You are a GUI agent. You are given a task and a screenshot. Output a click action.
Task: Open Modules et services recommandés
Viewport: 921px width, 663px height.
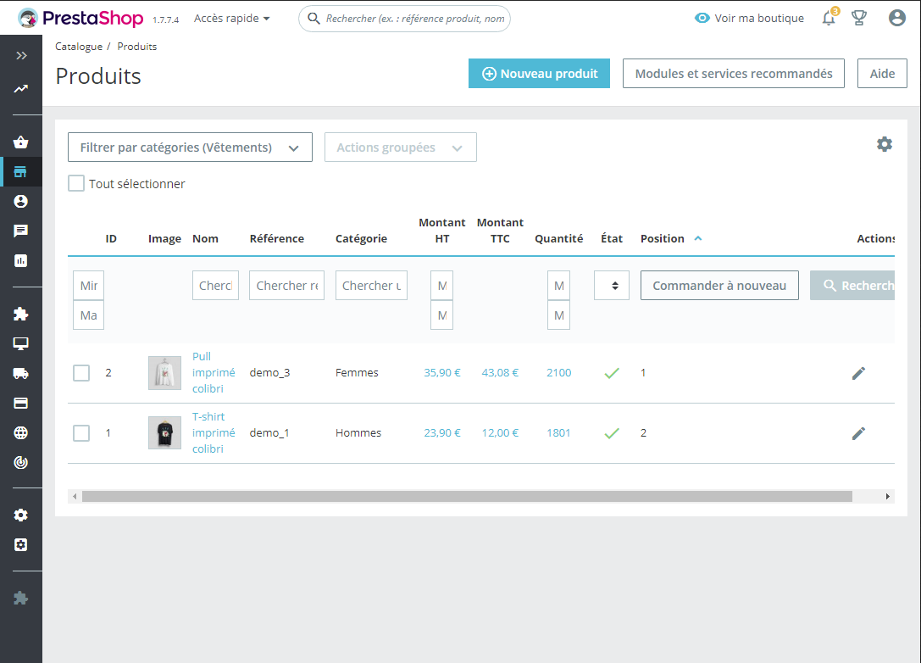click(734, 74)
